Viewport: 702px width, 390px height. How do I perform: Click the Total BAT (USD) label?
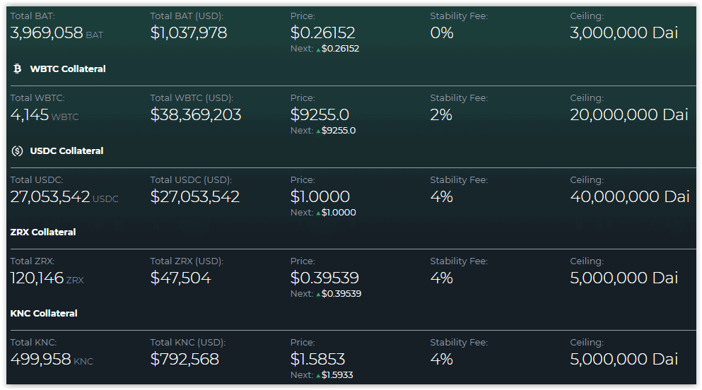pyautogui.click(x=187, y=16)
